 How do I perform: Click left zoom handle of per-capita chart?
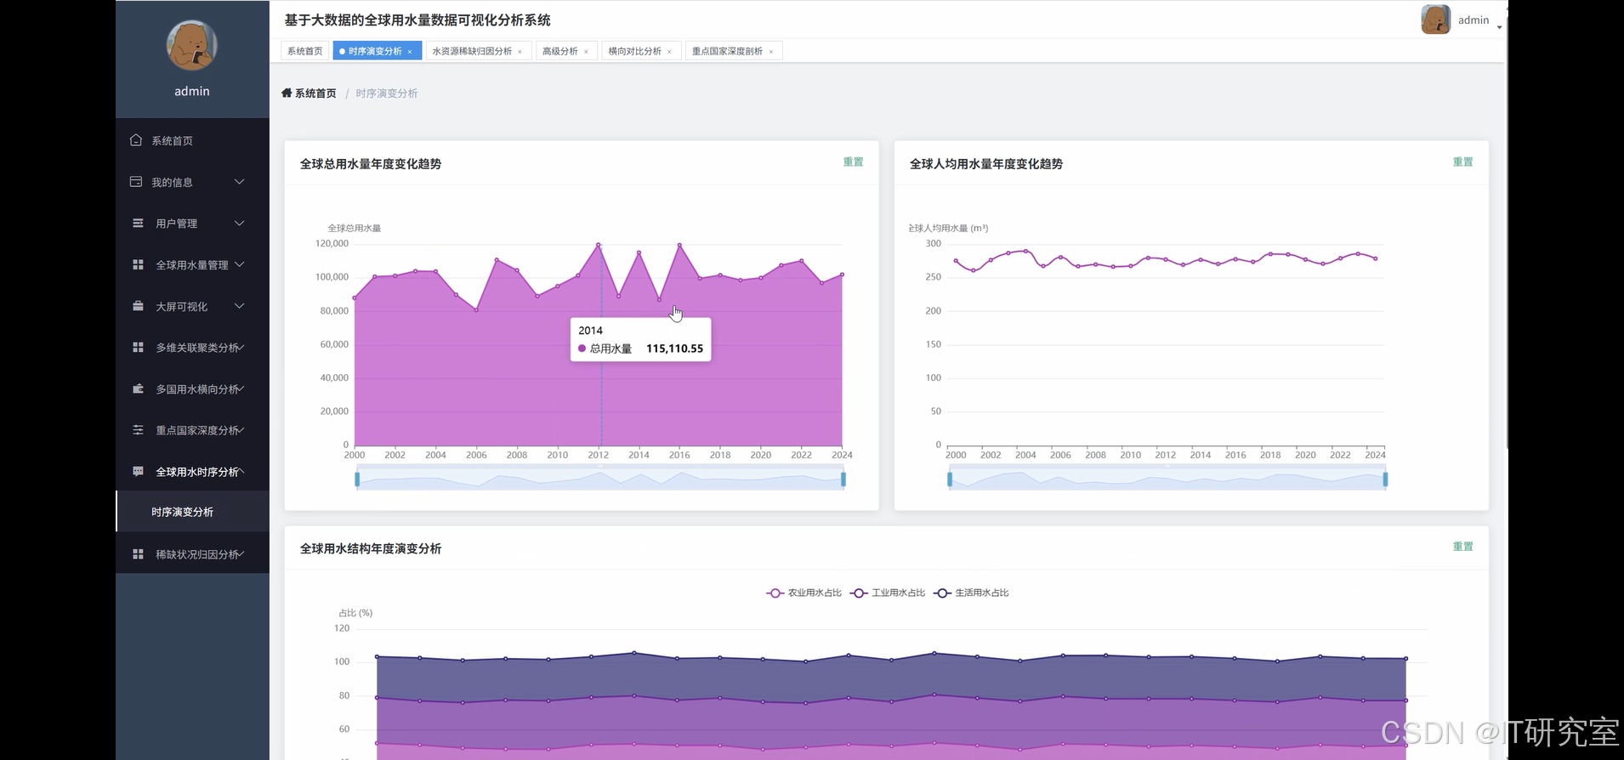click(950, 479)
